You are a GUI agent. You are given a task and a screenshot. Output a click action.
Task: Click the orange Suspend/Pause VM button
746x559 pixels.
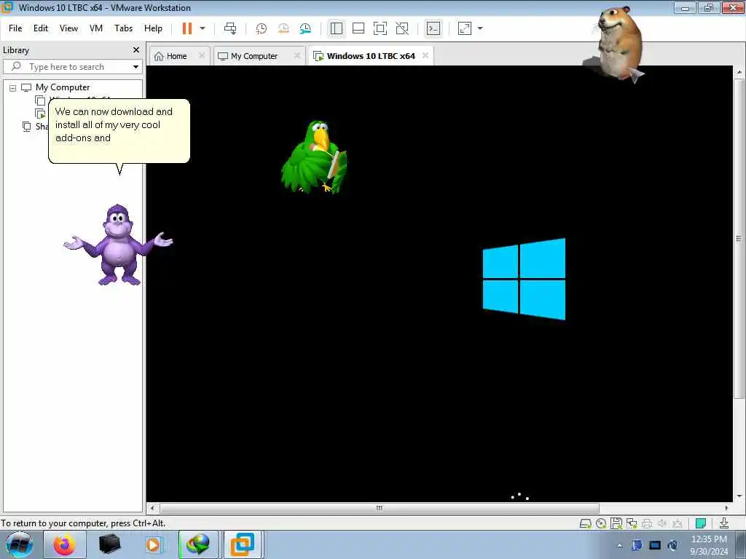click(x=187, y=28)
